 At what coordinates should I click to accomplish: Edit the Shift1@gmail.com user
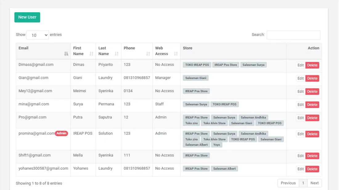(x=300, y=156)
